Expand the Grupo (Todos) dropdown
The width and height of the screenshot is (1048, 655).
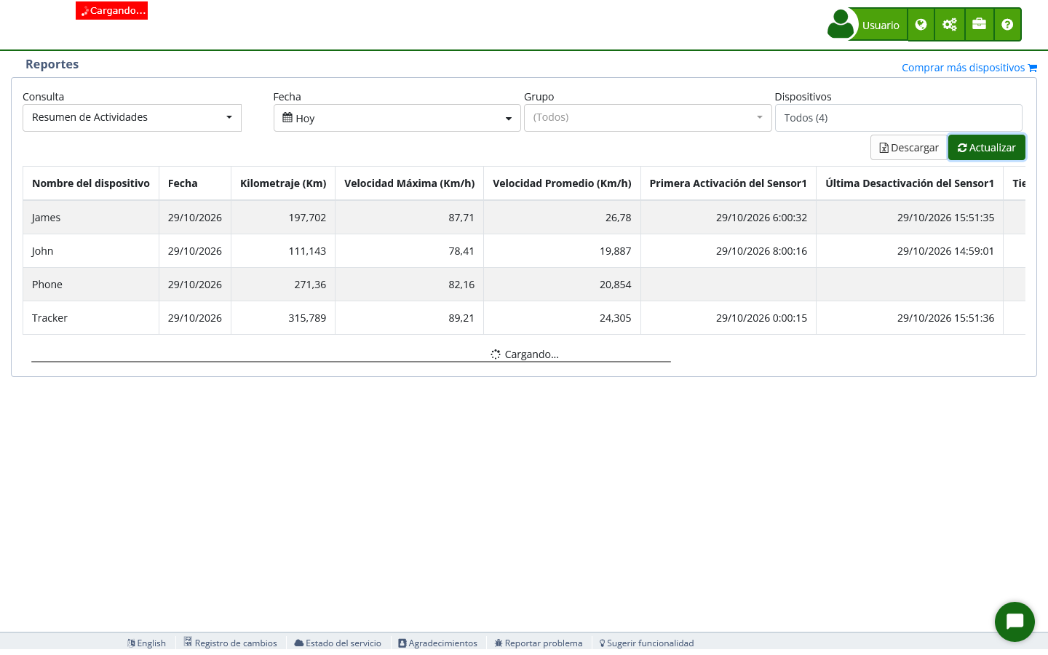tap(648, 118)
